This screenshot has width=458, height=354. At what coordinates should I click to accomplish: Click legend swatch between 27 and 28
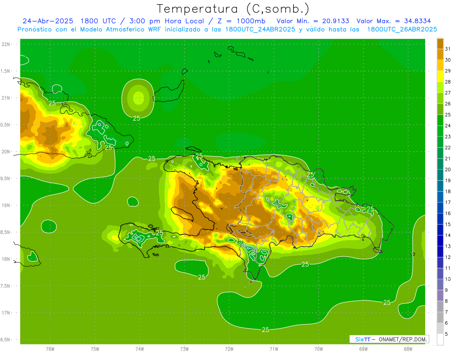440,87
